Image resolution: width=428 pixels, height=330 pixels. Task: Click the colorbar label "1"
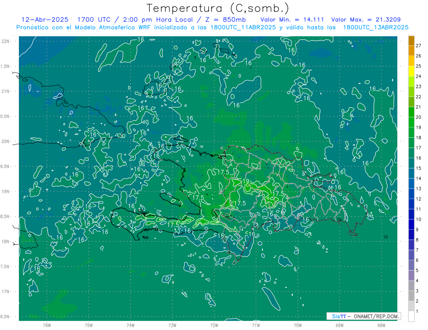417,311
